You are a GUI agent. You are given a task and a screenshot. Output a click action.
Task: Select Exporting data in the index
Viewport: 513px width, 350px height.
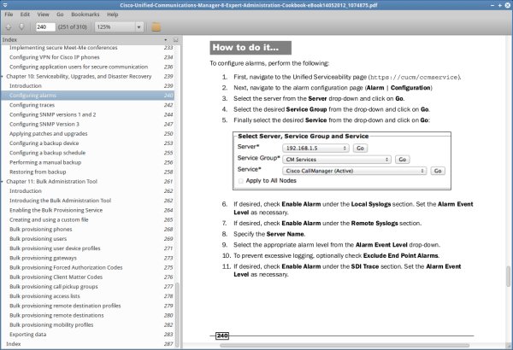(31, 335)
